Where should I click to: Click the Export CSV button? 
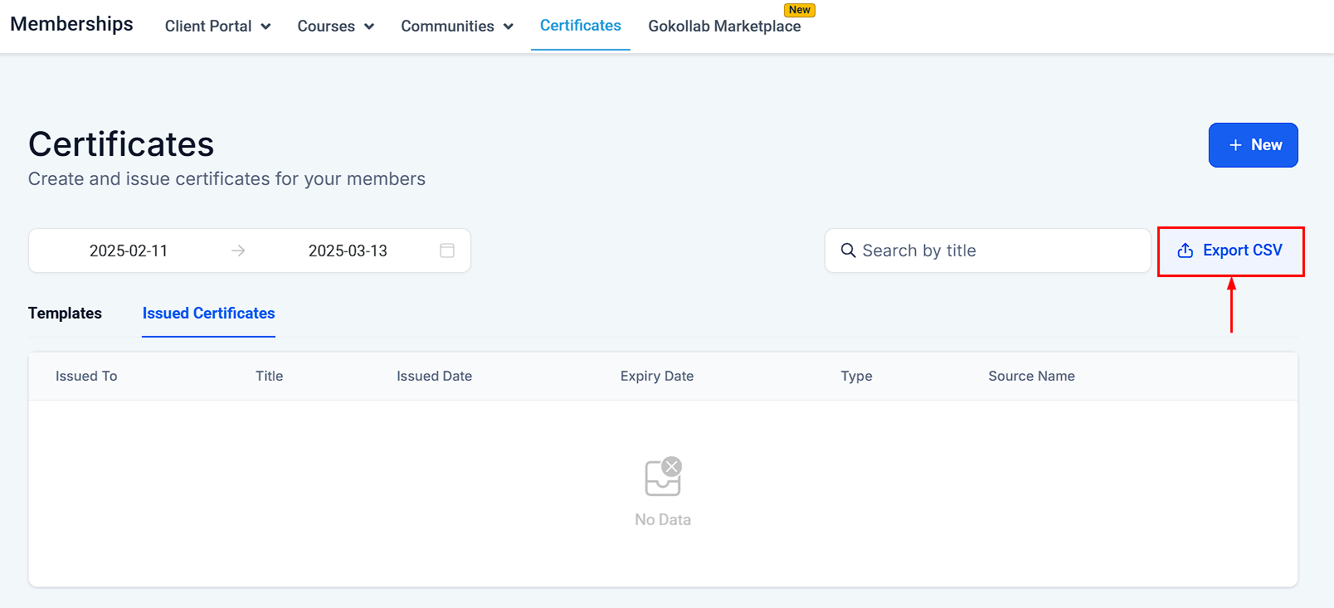[1230, 250]
